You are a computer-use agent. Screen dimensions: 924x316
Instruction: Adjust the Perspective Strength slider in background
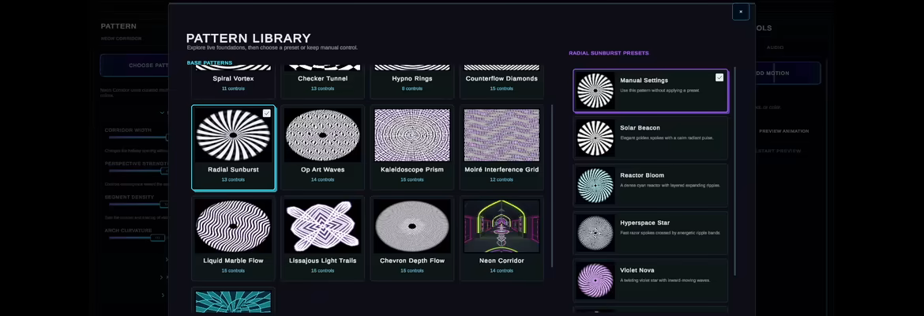pos(138,171)
